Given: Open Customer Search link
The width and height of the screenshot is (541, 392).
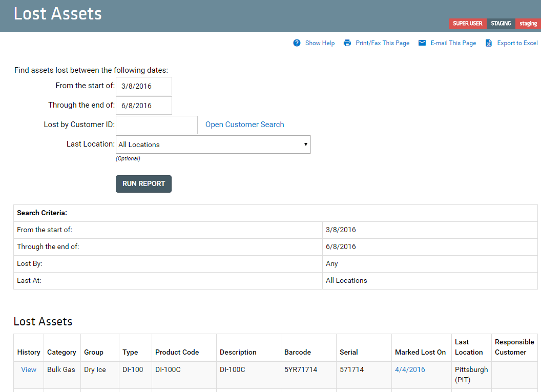Looking at the screenshot, I should [244, 125].
